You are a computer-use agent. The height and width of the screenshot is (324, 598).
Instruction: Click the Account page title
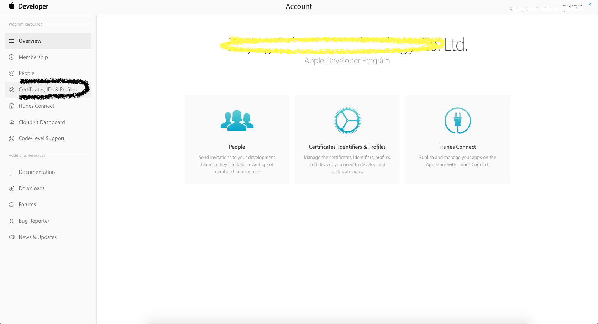(x=299, y=6)
